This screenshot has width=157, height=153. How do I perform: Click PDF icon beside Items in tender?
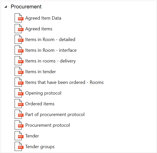click(x=19, y=72)
